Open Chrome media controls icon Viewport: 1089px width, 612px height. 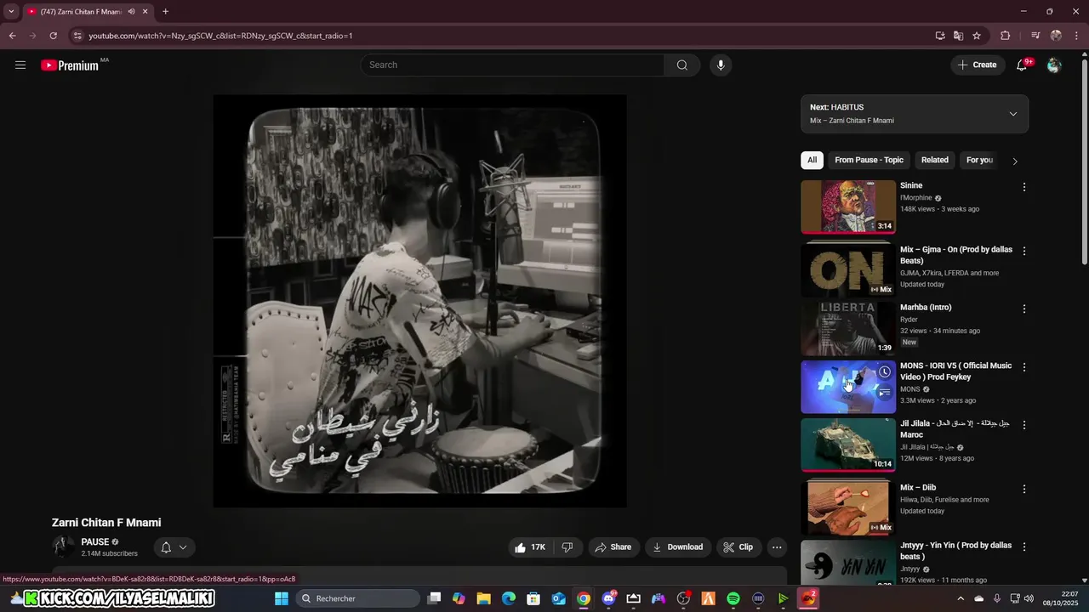coord(1035,36)
